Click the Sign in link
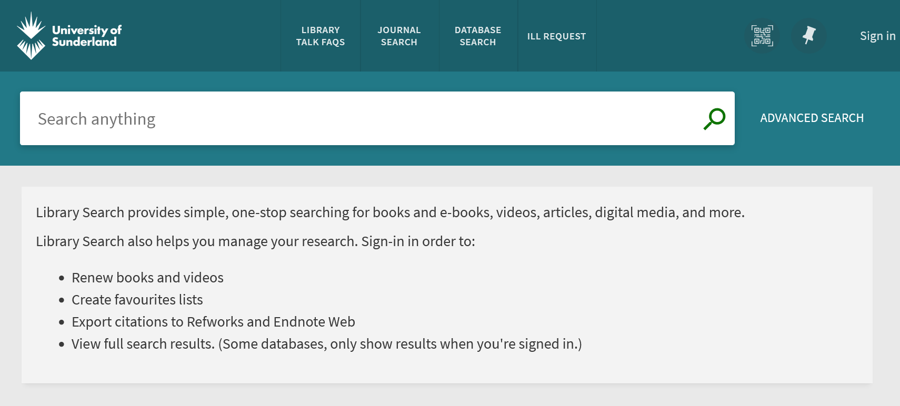 [877, 36]
